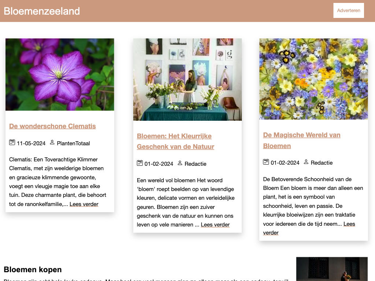Click the 'Bloemen kopen' heading
This screenshot has height=281, width=375.
(33, 270)
